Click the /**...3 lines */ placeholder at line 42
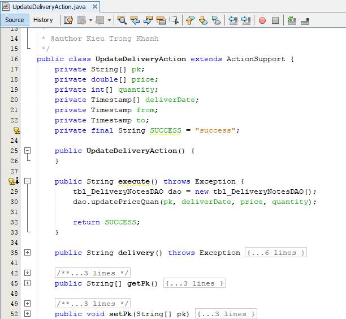The image size is (346, 319). [93, 273]
